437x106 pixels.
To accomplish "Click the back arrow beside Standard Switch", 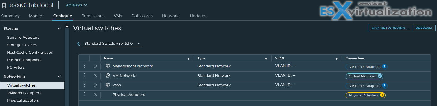I will (78, 44).
